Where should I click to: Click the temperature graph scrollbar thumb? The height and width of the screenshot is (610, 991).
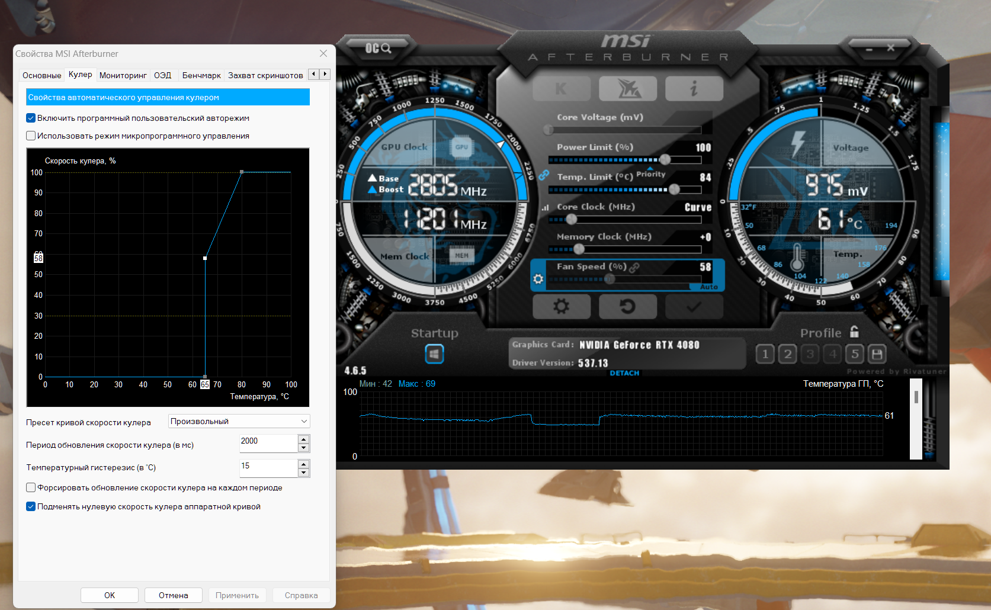(916, 397)
